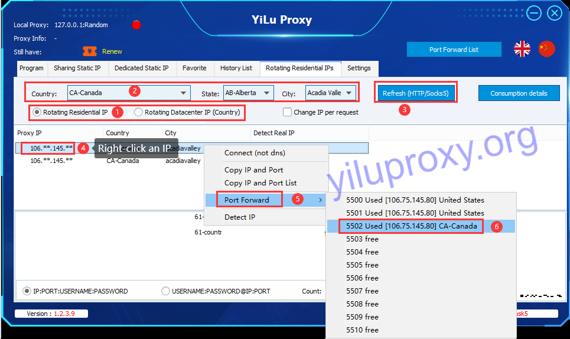Viewport: 570px width, 339px height.
Task: Select port 5504 free
Action: tap(421, 252)
